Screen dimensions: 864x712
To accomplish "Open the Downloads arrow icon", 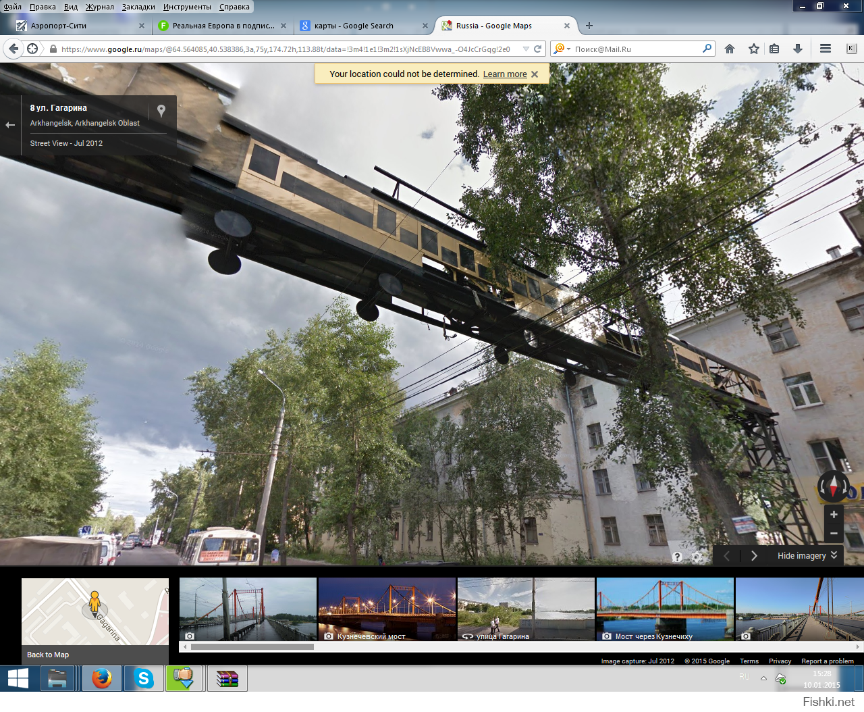I will (x=797, y=49).
